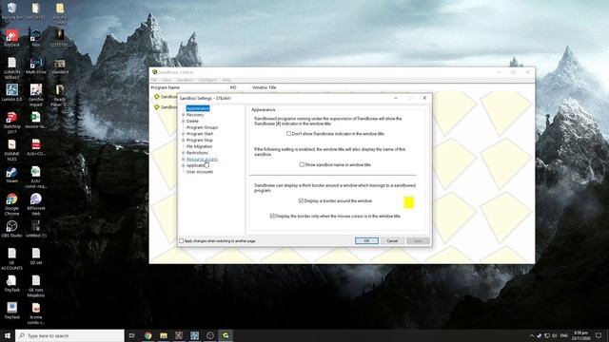This screenshot has width=609, height=342.
Task: Open Help menu in Sandboxie Control
Action: pyautogui.click(x=226, y=80)
